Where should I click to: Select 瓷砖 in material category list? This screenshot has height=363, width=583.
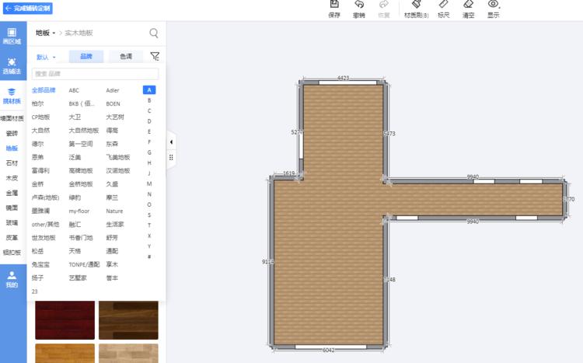point(12,133)
